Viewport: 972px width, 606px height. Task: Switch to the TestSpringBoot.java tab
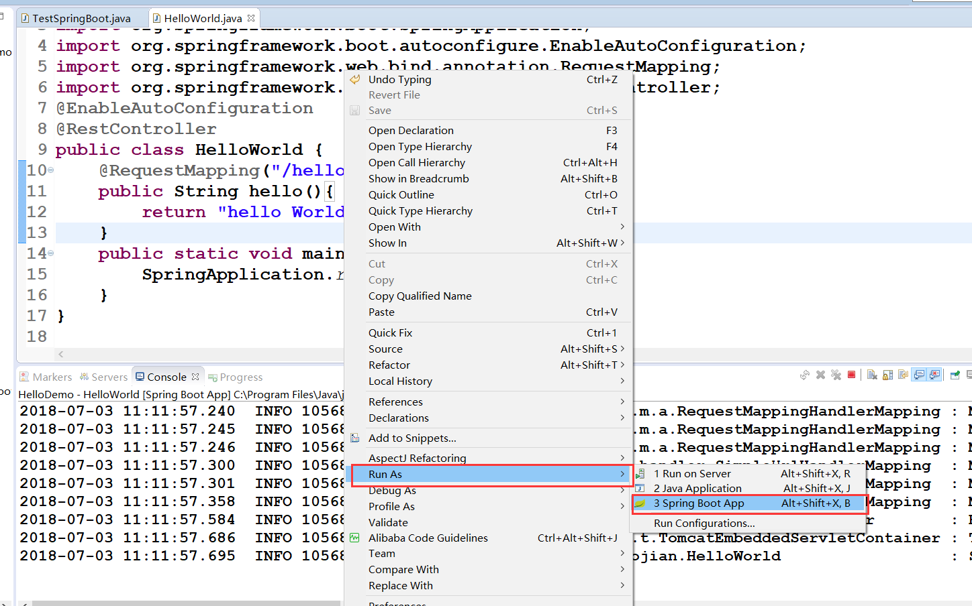pyautogui.click(x=81, y=18)
